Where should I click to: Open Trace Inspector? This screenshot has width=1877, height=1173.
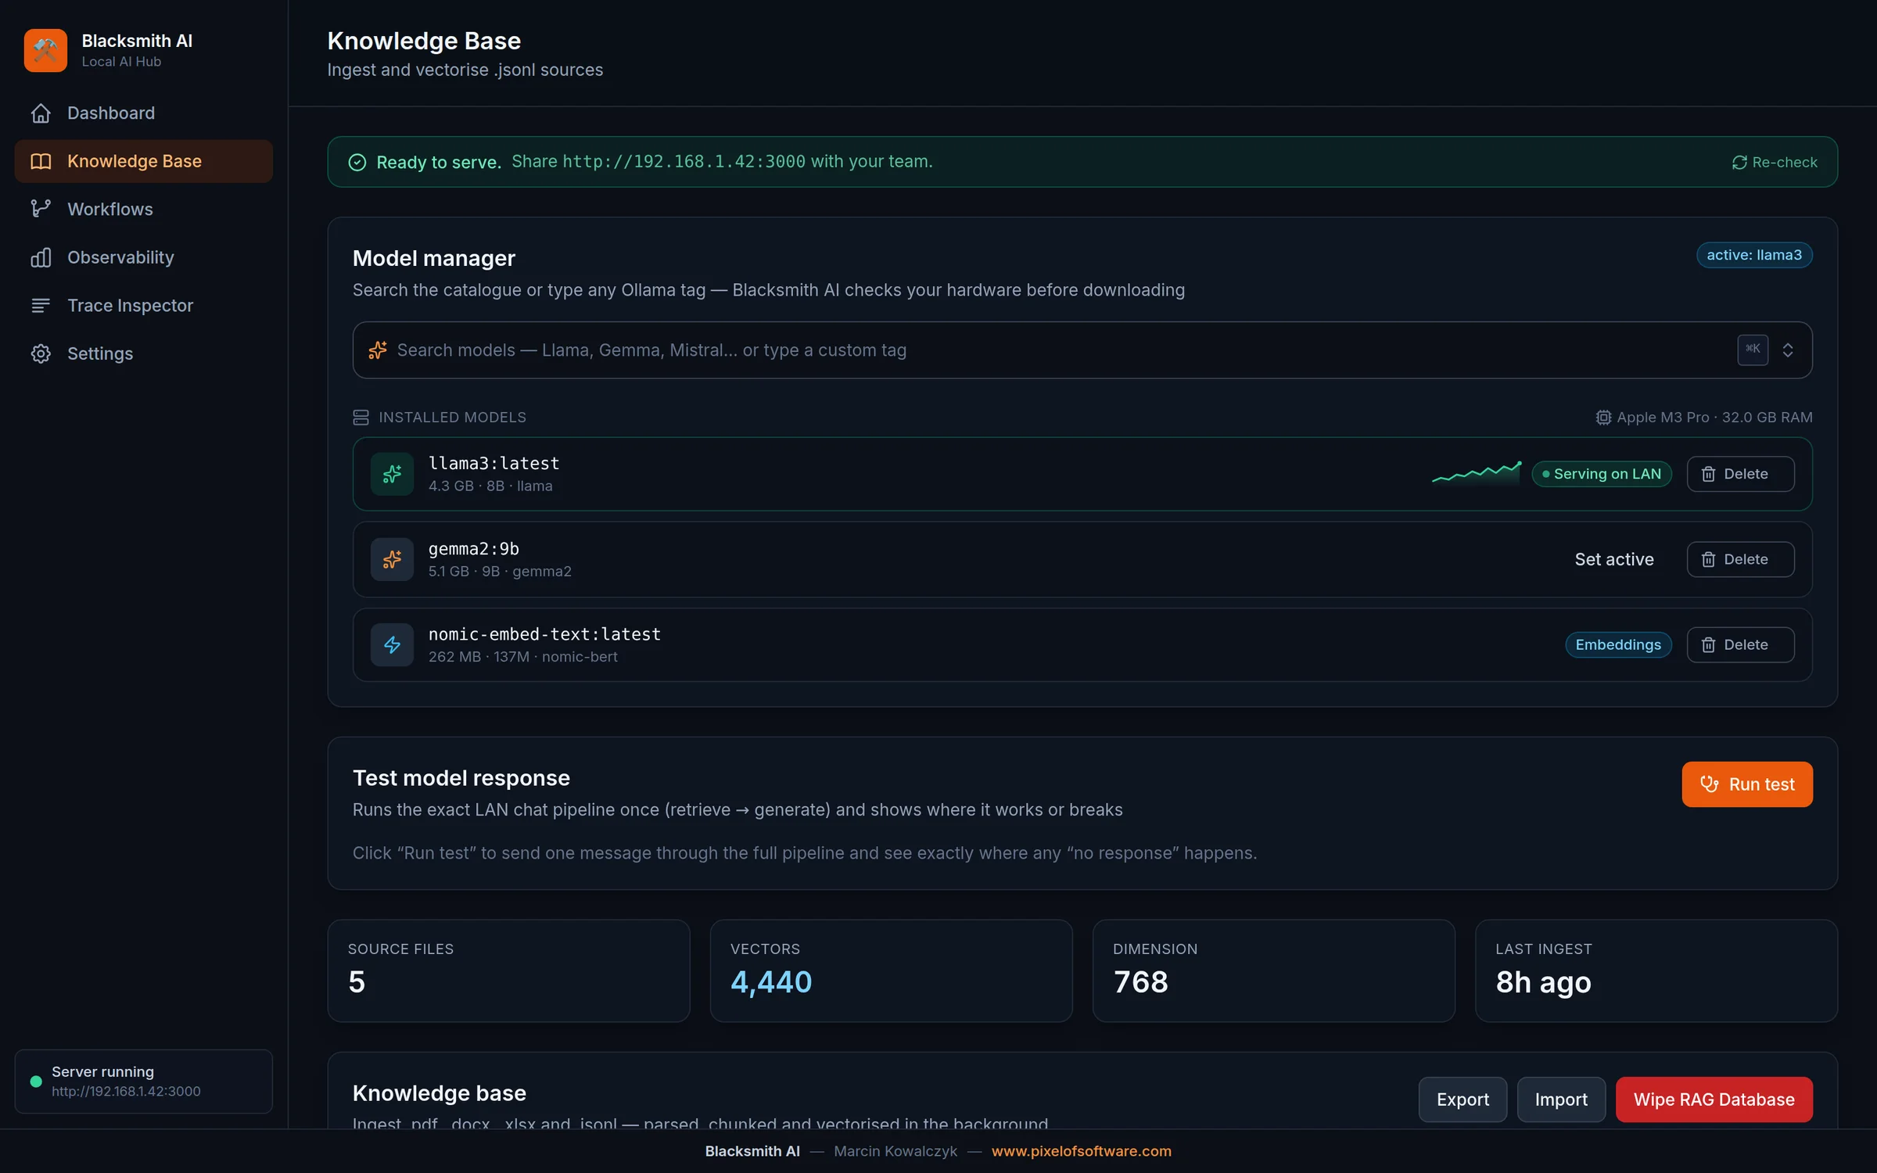144,305
